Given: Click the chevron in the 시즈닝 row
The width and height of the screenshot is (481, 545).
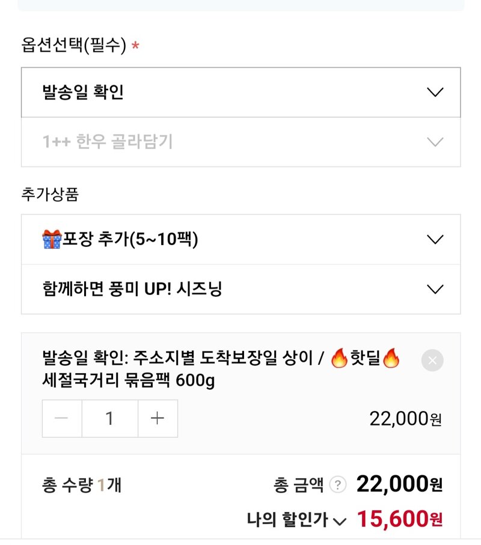Looking at the screenshot, I should click(x=435, y=289).
